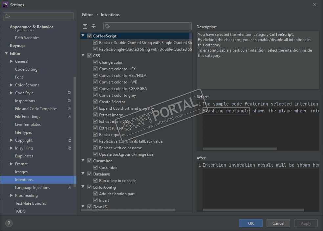Select File Types in sidebar

coord(24,132)
